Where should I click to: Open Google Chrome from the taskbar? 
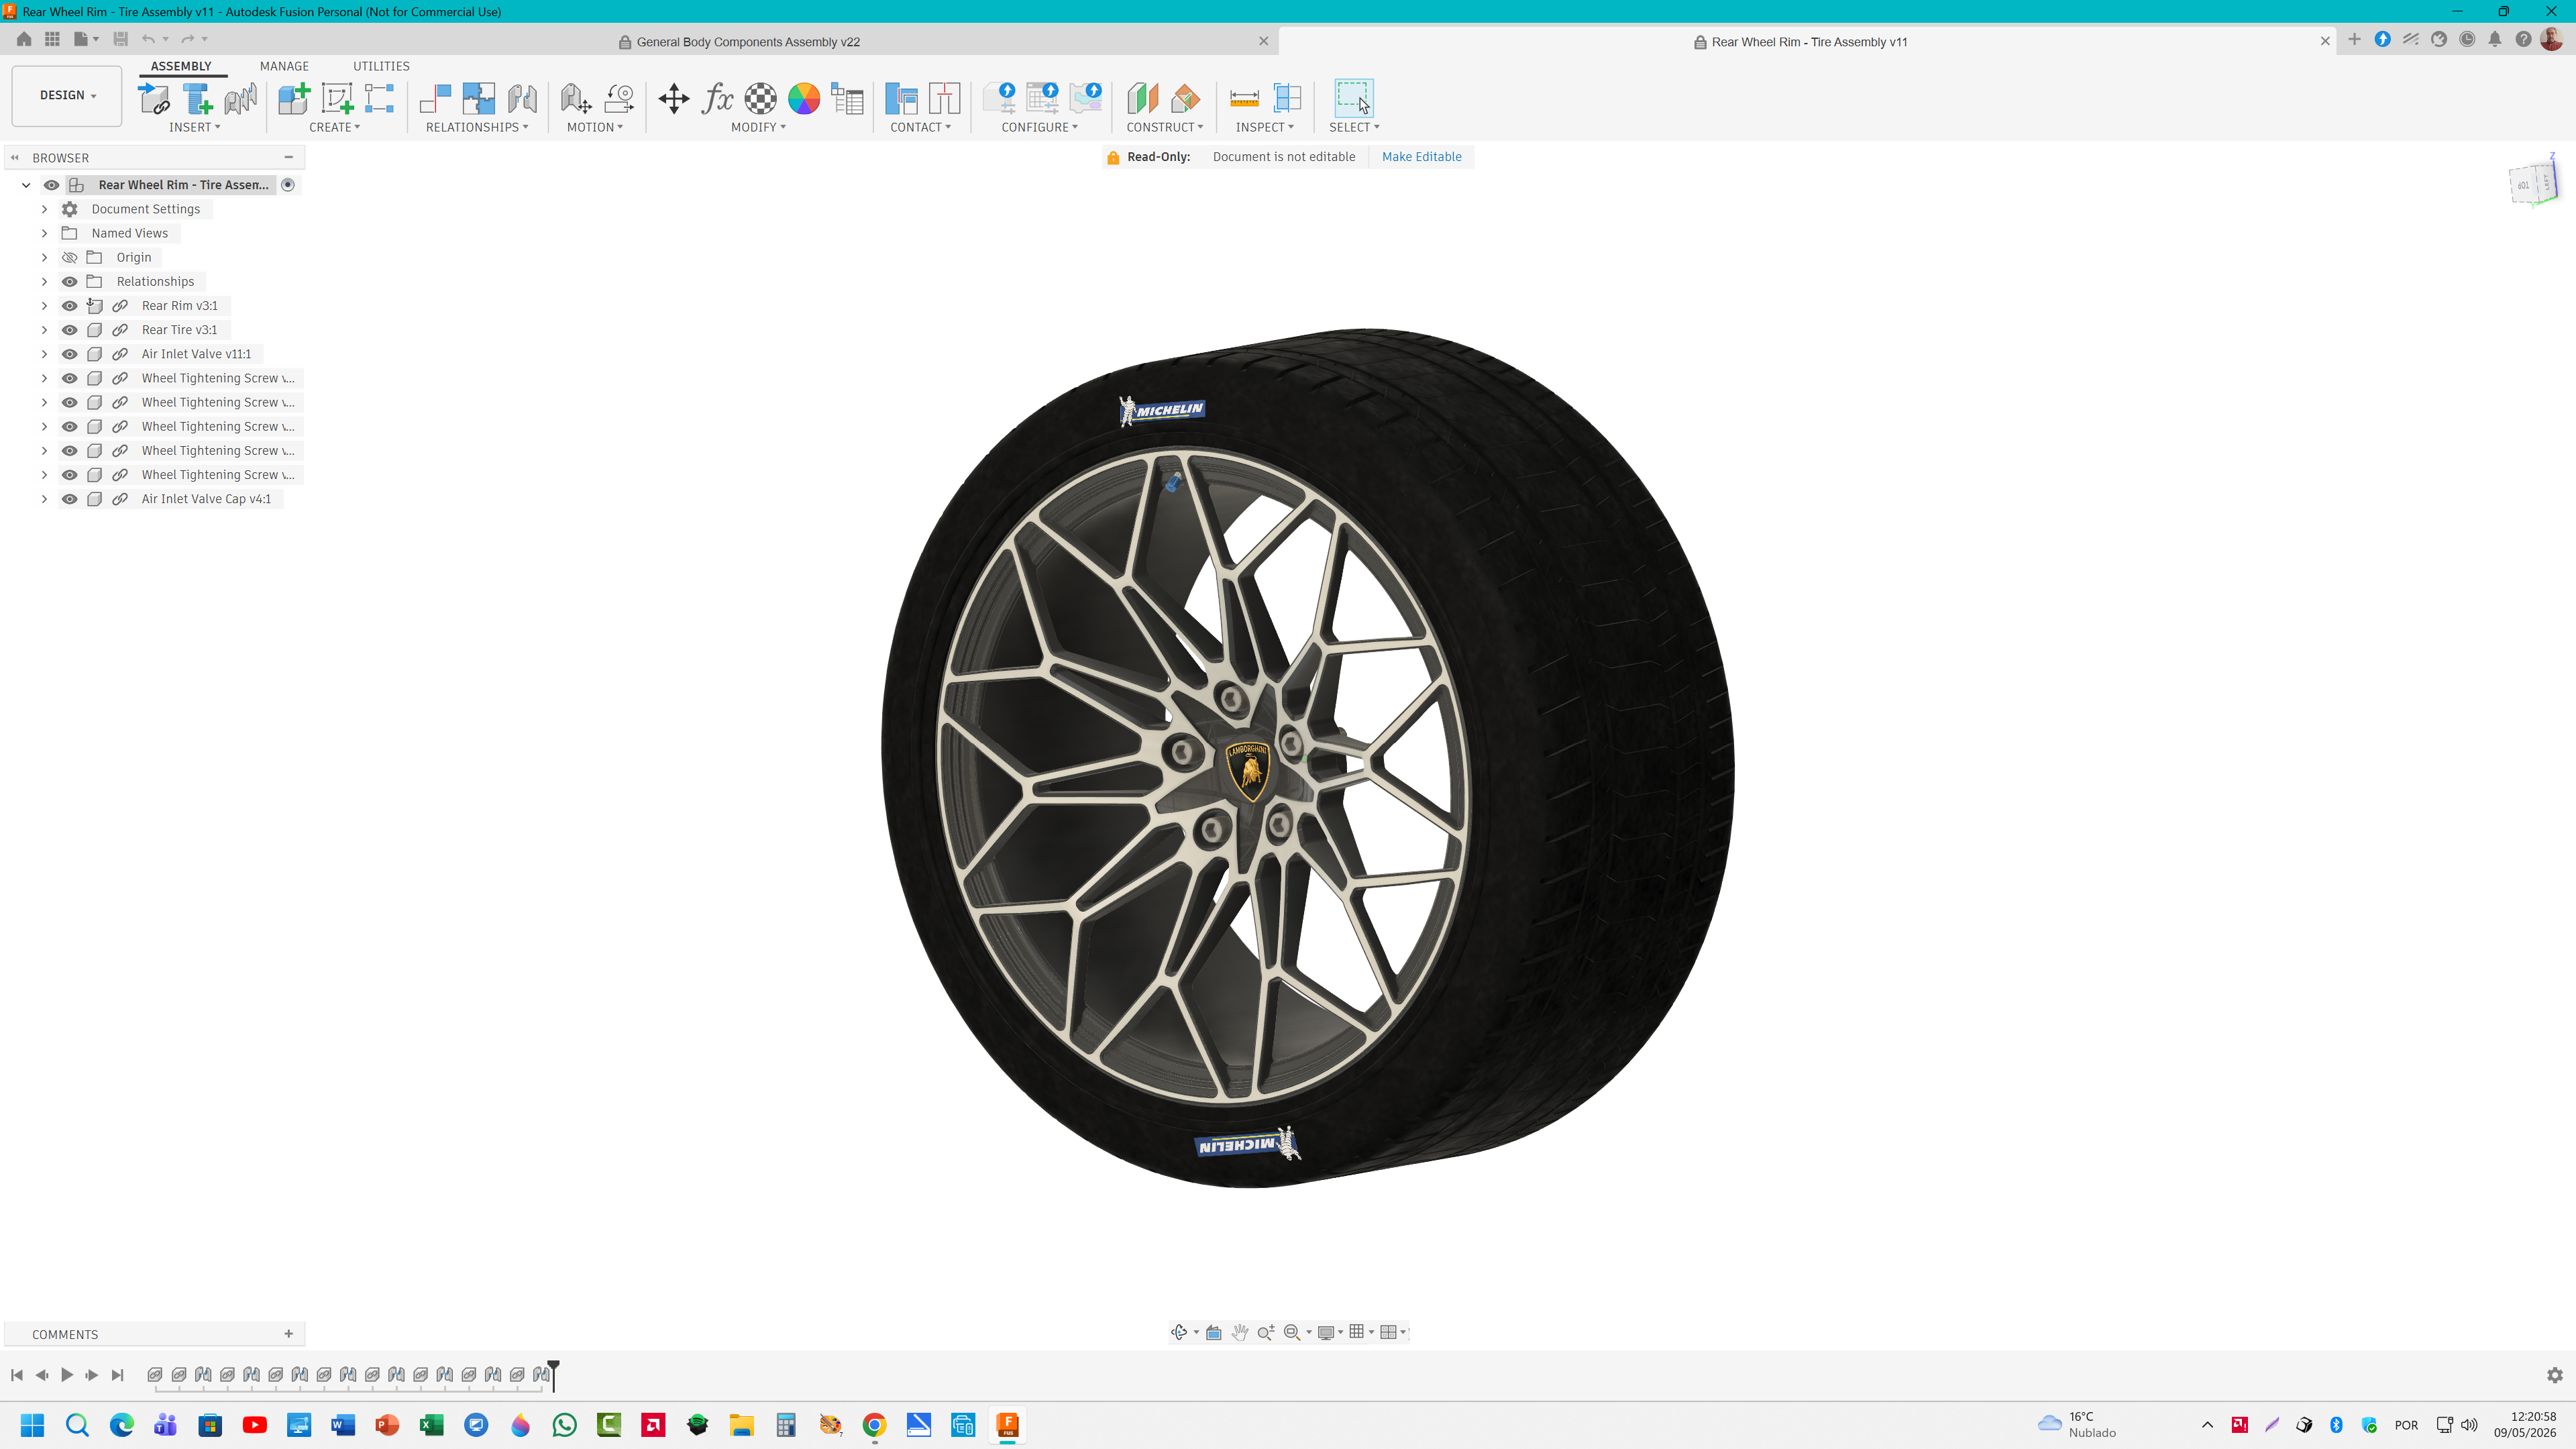tap(874, 1425)
